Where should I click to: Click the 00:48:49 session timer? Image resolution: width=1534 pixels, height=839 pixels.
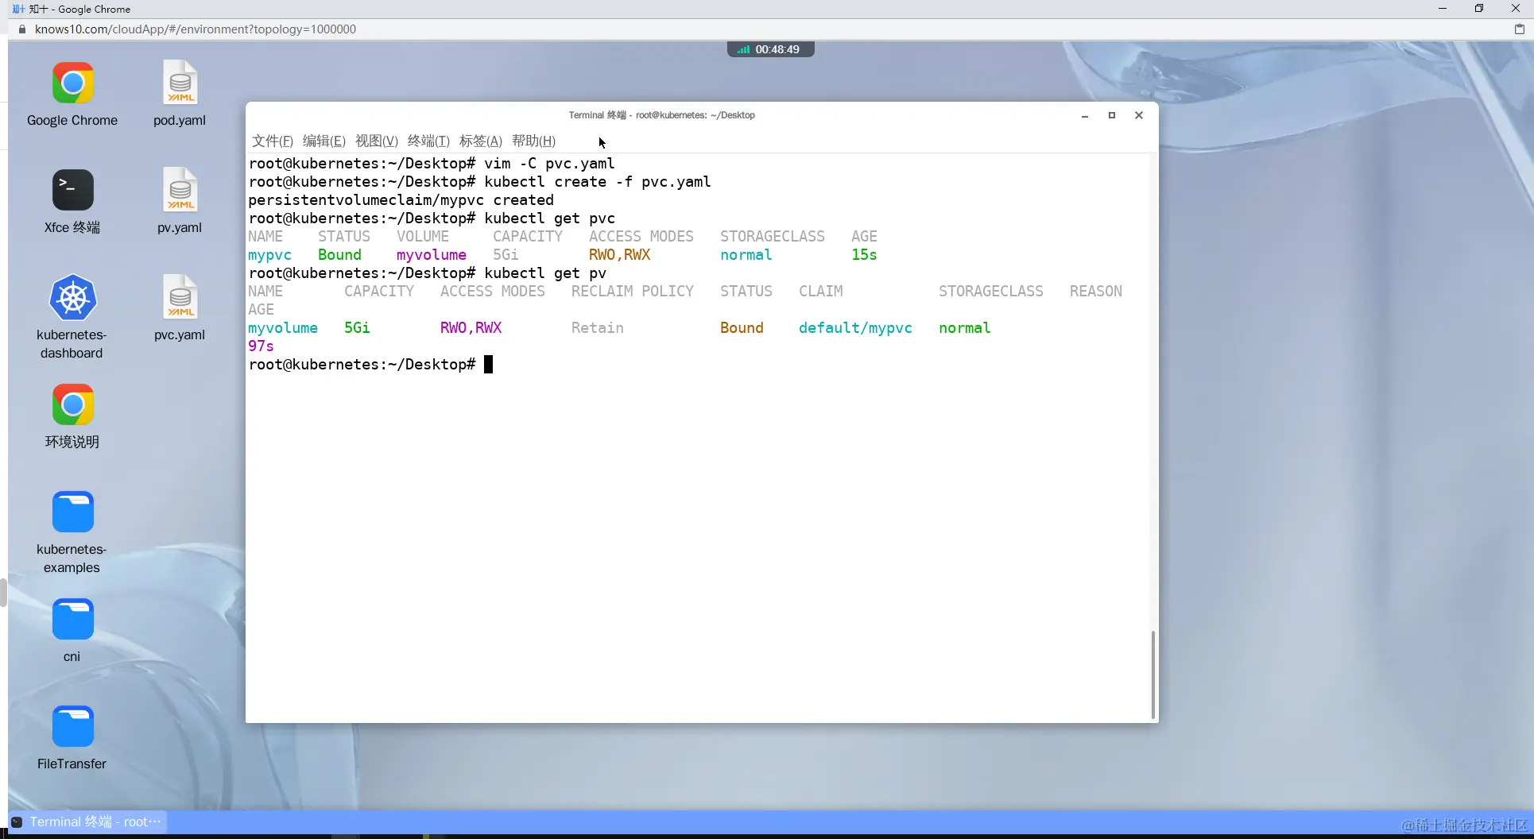pos(777,49)
